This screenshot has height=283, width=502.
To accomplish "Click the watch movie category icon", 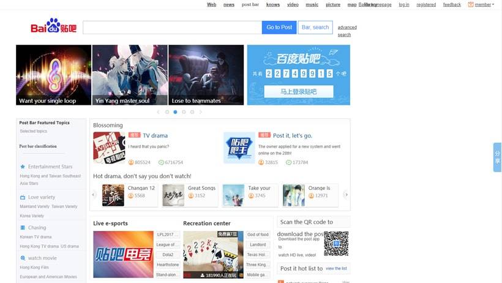I will (23, 258).
